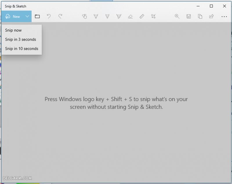Screen dimensions: 232x184
Task: Open the See more ellipsis menu
Action: click(224, 17)
